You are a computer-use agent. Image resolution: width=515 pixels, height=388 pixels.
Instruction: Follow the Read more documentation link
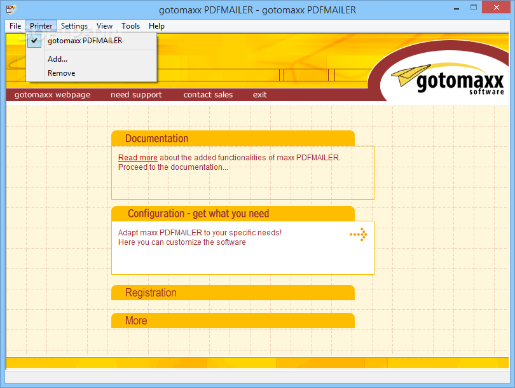pos(137,158)
